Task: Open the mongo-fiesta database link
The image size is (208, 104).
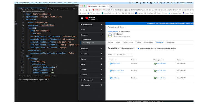Action: point(116,64)
